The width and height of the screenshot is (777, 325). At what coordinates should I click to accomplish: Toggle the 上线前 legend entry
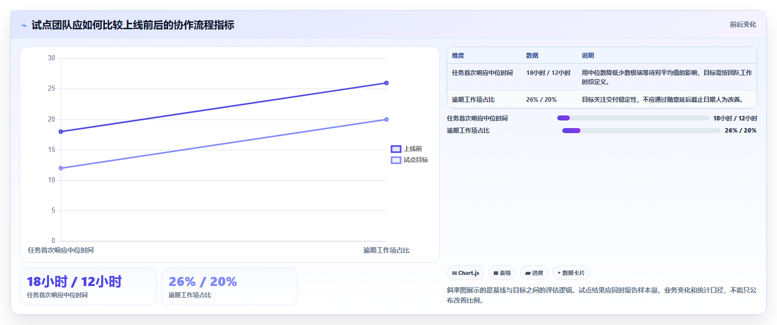[406, 149]
